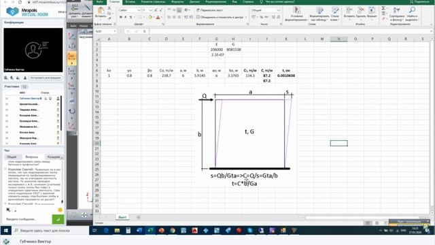The width and height of the screenshot is (435, 245).
Task: Click the chat message input field
Action: (x=28, y=219)
